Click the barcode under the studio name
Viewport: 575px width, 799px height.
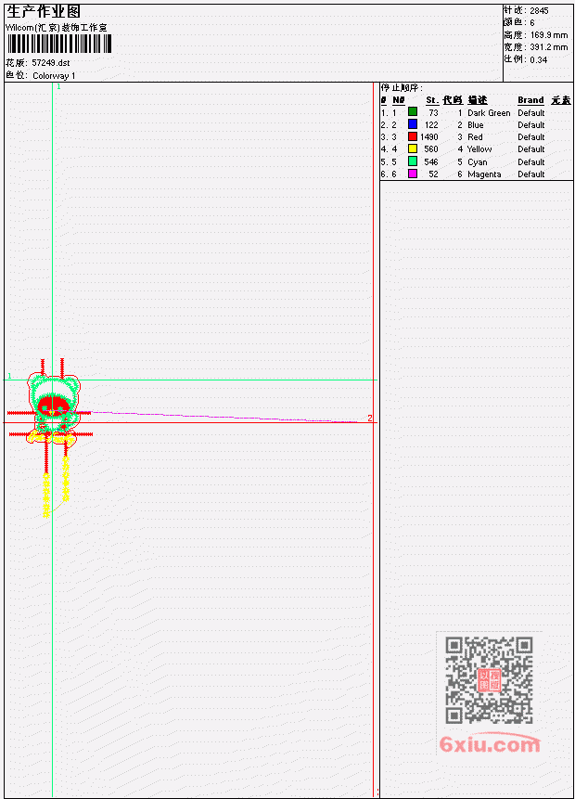[x=59, y=44]
